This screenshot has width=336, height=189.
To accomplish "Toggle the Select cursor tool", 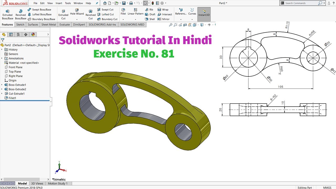I will [145, 3].
